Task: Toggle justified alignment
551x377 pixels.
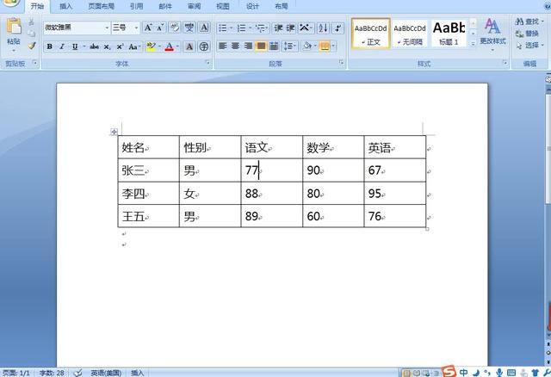Action: [x=261, y=46]
